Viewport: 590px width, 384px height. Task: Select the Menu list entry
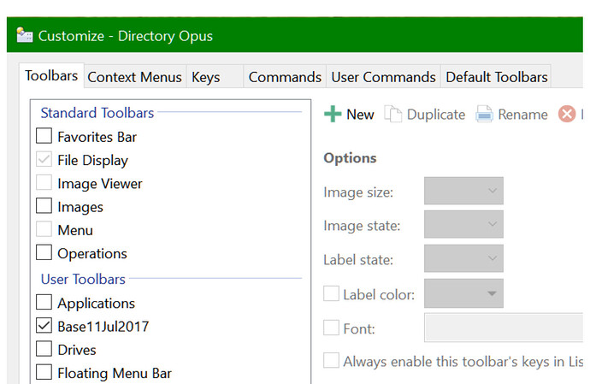point(75,230)
